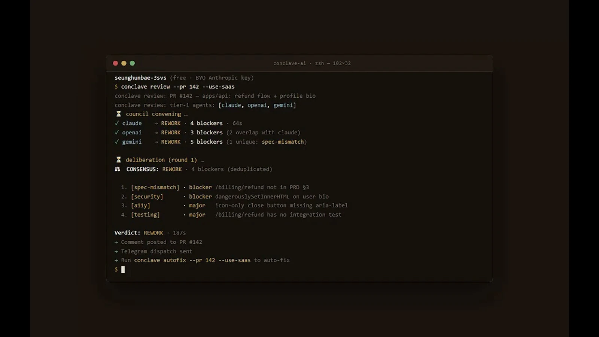Viewport: 599px width, 337px height.
Task: Click the 'major' severity in the testing row
Action: pos(197,215)
